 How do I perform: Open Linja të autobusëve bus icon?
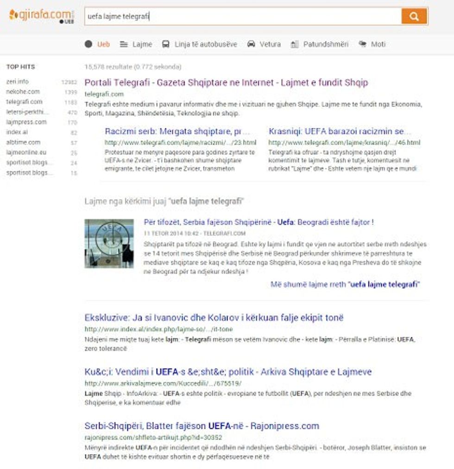pyautogui.click(x=165, y=44)
